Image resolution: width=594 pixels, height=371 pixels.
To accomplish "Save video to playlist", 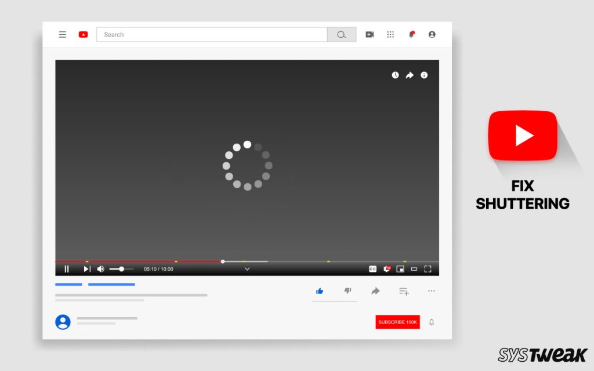I will [404, 290].
